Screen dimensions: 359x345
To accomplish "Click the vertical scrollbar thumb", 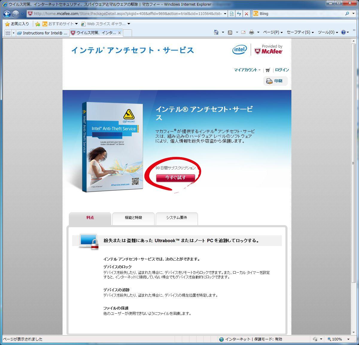I will [353, 163].
